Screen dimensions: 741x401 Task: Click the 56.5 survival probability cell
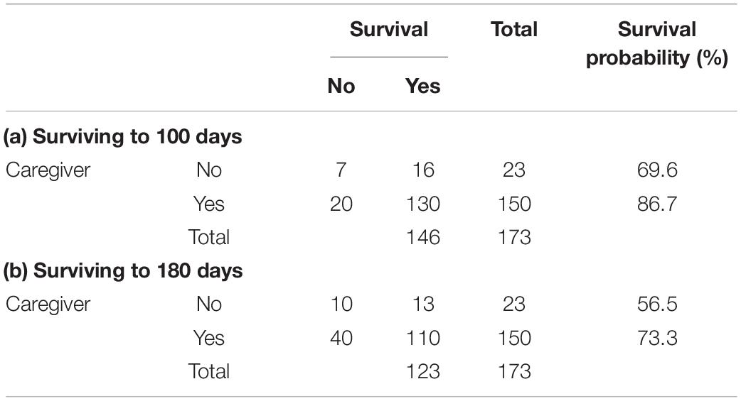657,304
